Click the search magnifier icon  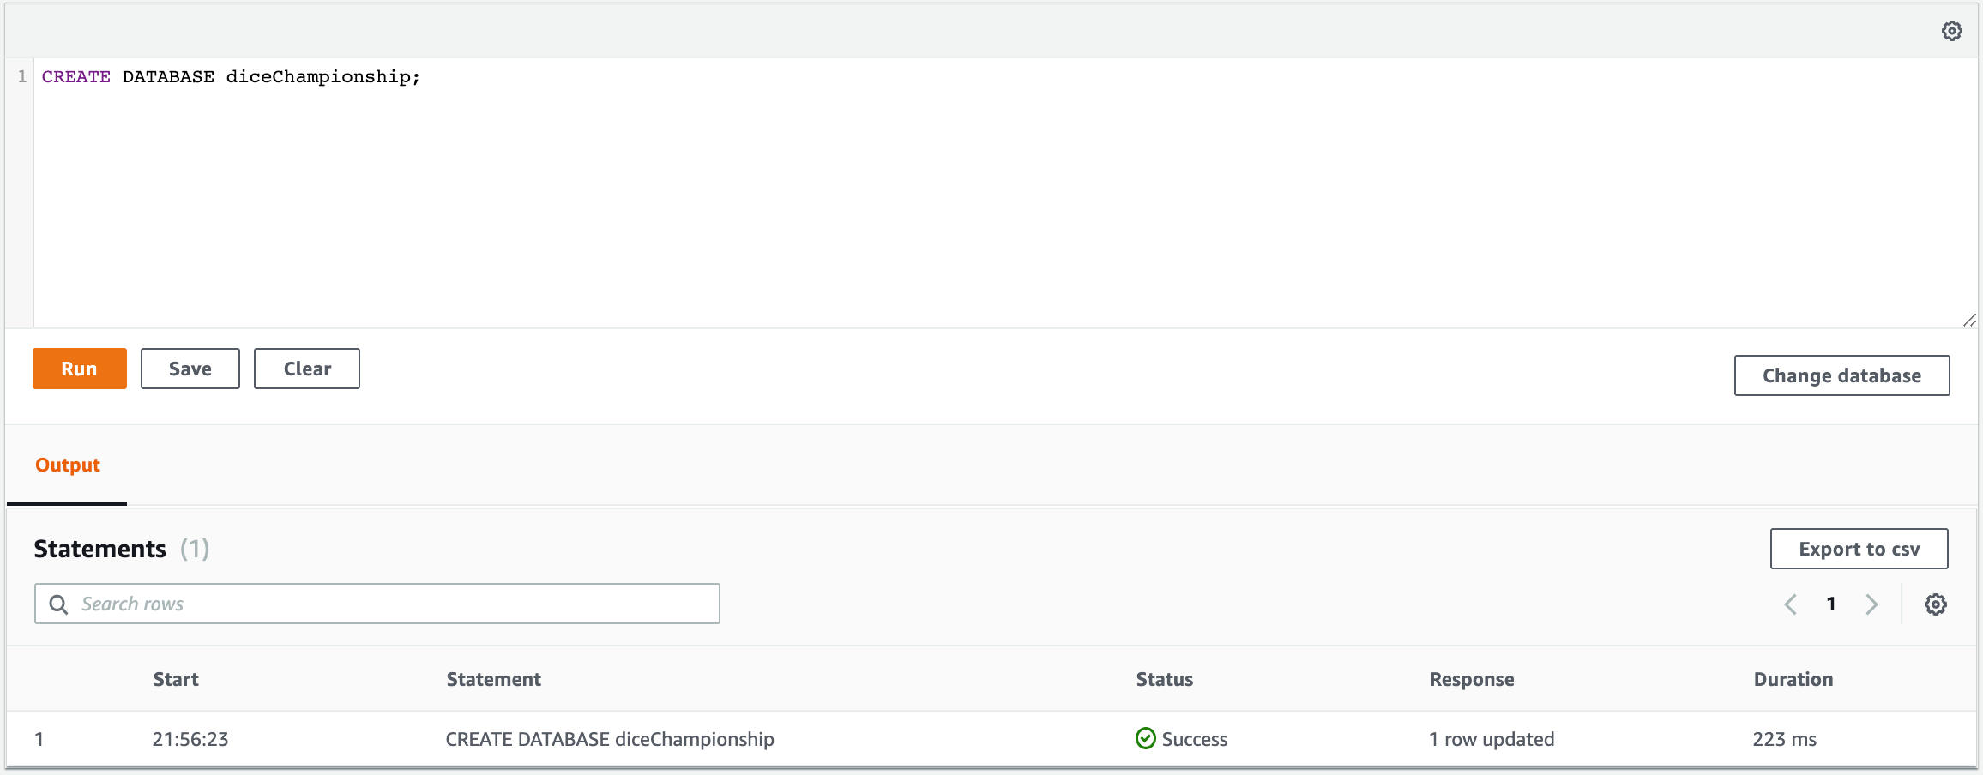58,604
